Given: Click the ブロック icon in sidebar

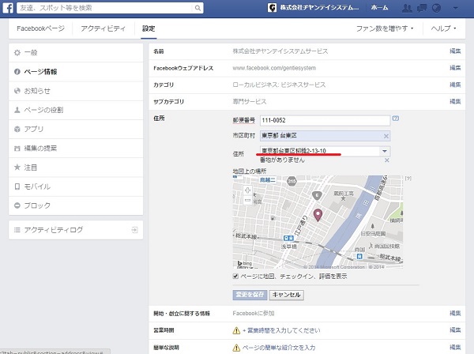Looking at the screenshot, I should coord(17,205).
